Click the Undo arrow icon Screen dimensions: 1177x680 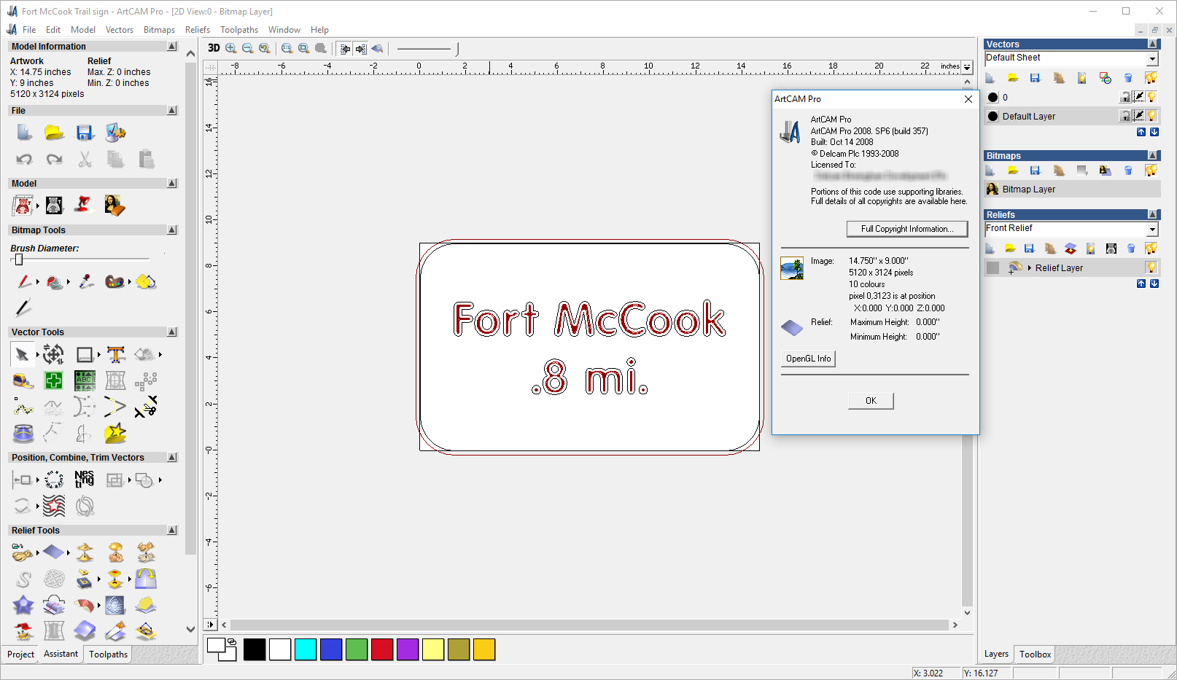click(24, 159)
